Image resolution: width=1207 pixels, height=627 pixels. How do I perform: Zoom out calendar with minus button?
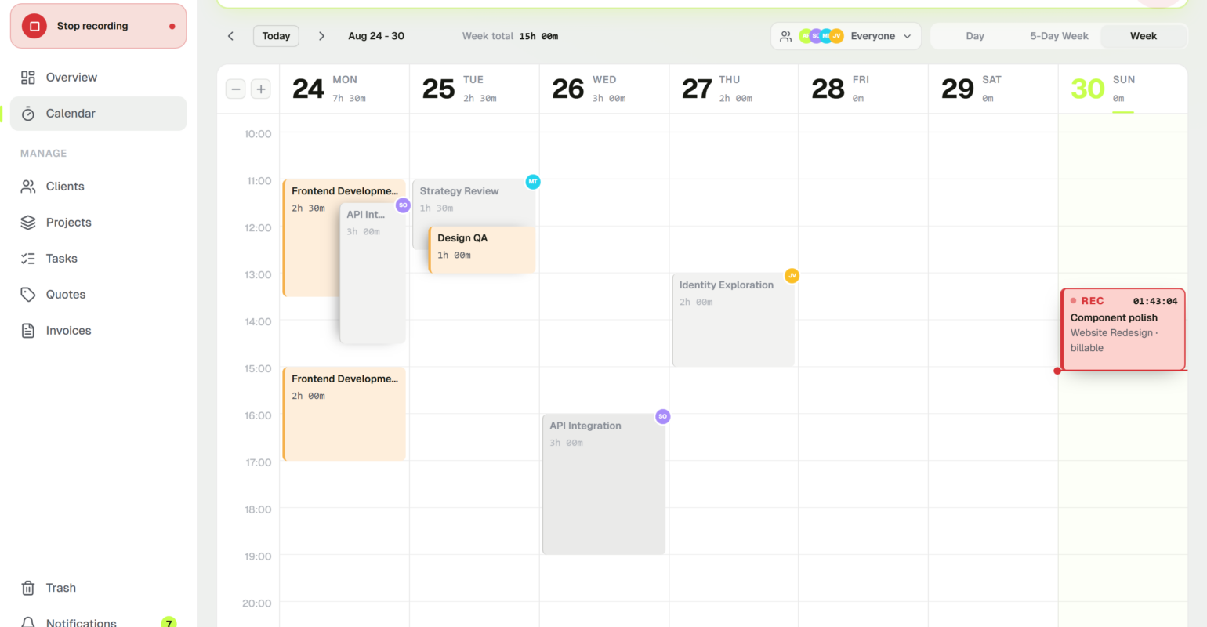(x=236, y=89)
